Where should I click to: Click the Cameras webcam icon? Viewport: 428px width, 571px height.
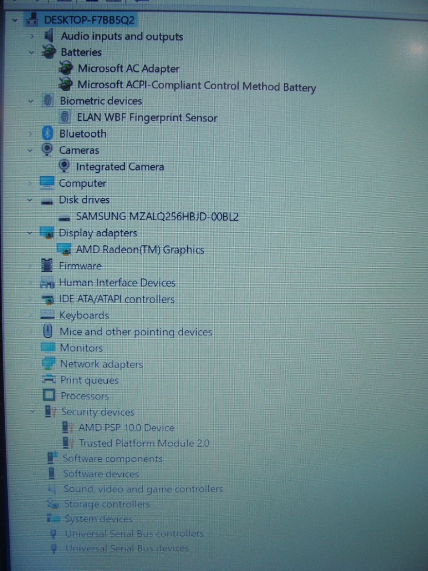[x=47, y=150]
